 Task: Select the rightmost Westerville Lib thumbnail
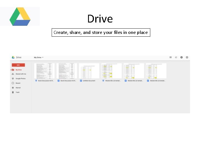click(x=156, y=71)
